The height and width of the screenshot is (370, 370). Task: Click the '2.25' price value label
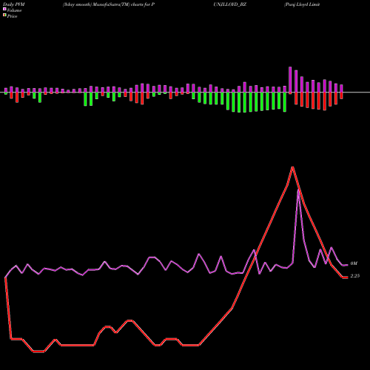pos(355,276)
